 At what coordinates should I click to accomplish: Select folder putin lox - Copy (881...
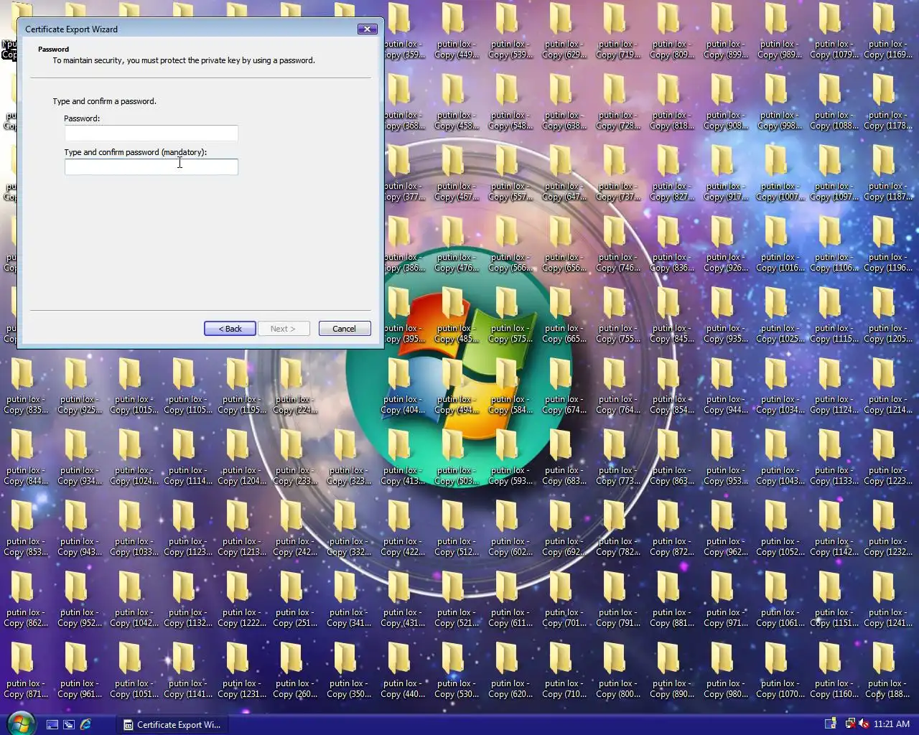point(672,600)
